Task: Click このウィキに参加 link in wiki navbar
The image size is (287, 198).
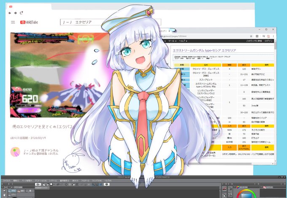Action: [x=254, y=41]
